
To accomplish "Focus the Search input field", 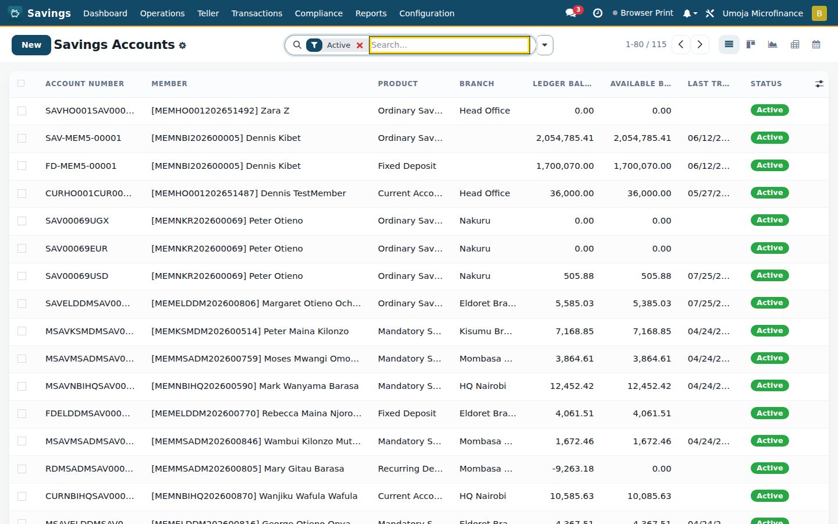I will click(449, 45).
